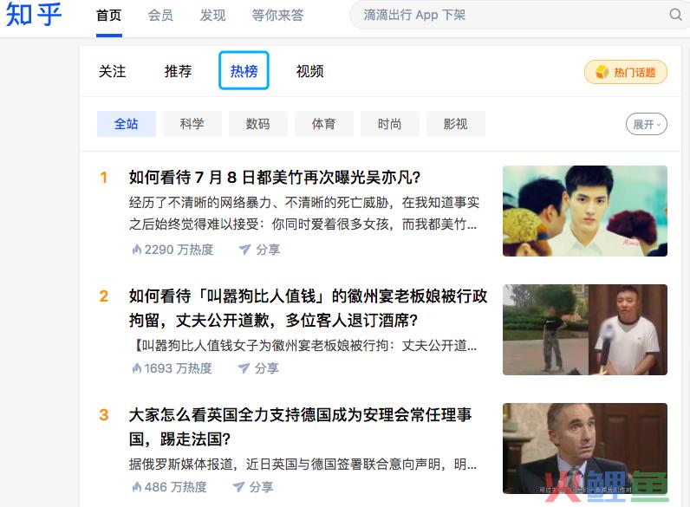Click the search magnifier icon
This screenshot has width=690, height=507.
tap(675, 15)
